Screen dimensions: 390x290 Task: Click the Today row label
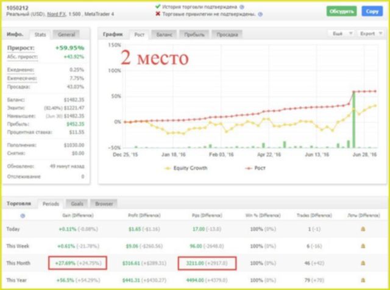[13, 229]
